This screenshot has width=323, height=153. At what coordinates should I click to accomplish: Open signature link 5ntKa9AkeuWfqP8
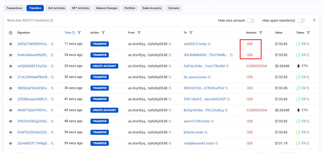tap(33, 55)
